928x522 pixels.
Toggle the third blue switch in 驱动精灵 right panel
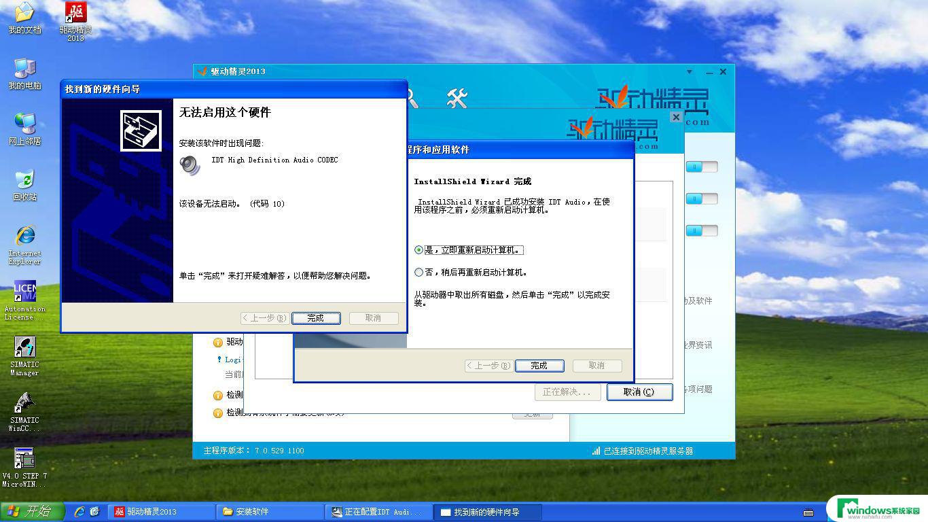tap(701, 230)
